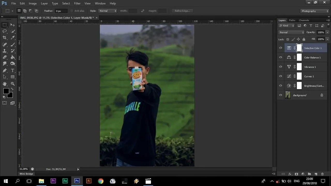Toggle lock all for layer
This screenshot has height=186, width=331.
304,39
